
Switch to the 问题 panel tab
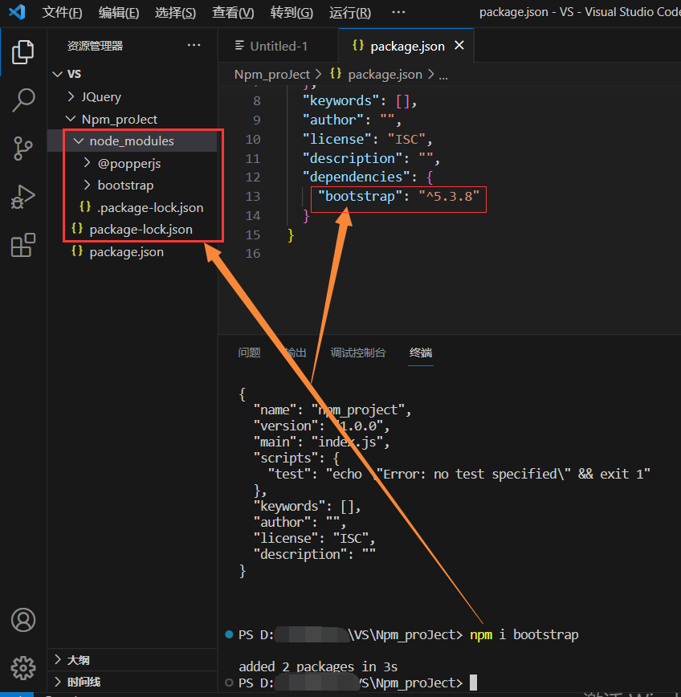coord(250,353)
